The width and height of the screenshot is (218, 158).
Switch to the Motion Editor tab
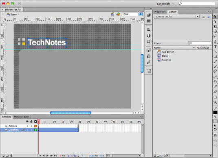point(22,117)
